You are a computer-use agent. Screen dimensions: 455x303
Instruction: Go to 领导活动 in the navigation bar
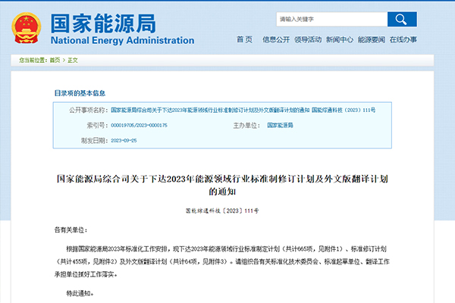[x=307, y=39]
